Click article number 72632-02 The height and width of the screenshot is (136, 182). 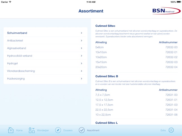(x=172, y=57)
